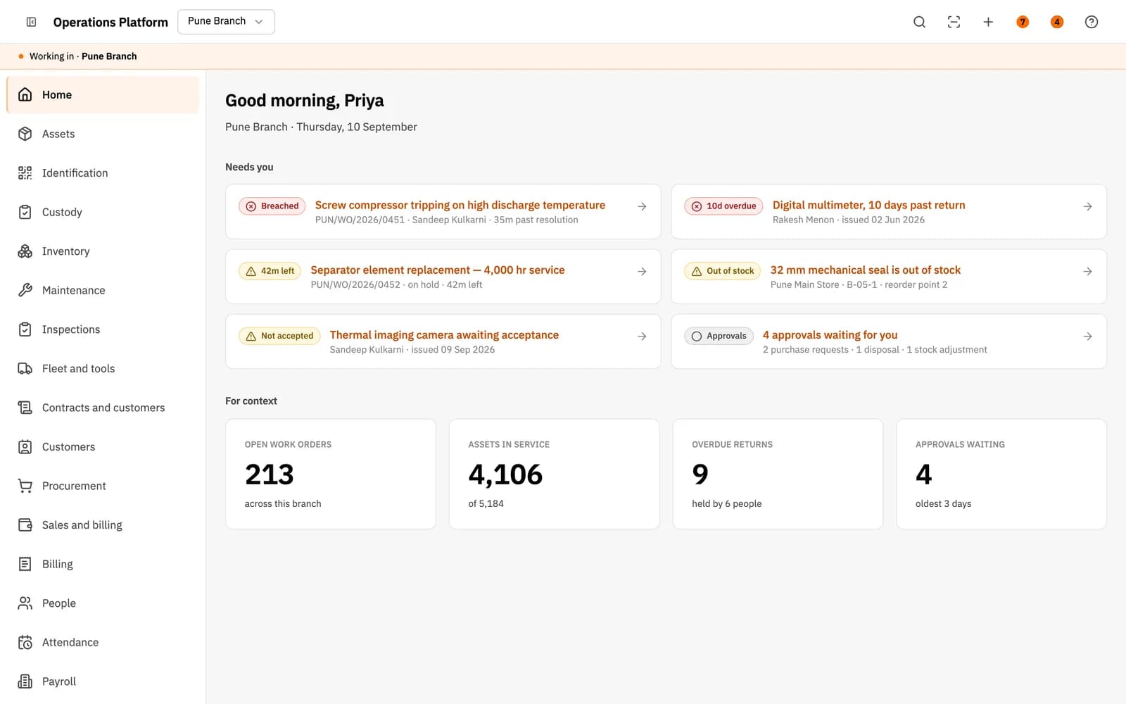The height and width of the screenshot is (704, 1126).
Task: Select Customers in the sidebar
Action: click(x=103, y=446)
